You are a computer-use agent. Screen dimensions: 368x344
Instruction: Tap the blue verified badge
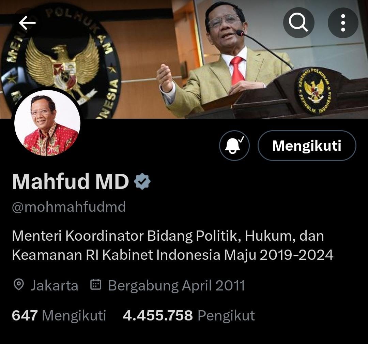point(142,181)
